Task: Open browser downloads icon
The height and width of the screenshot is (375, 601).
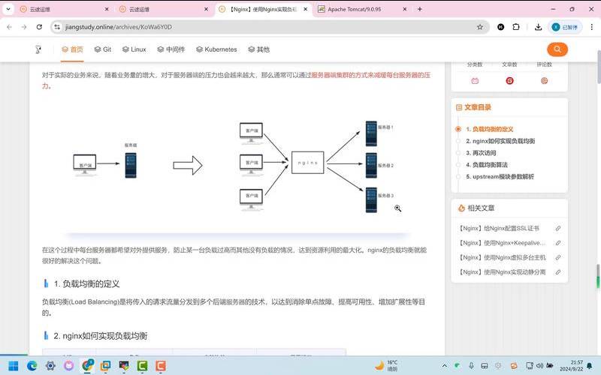Action: (x=538, y=27)
